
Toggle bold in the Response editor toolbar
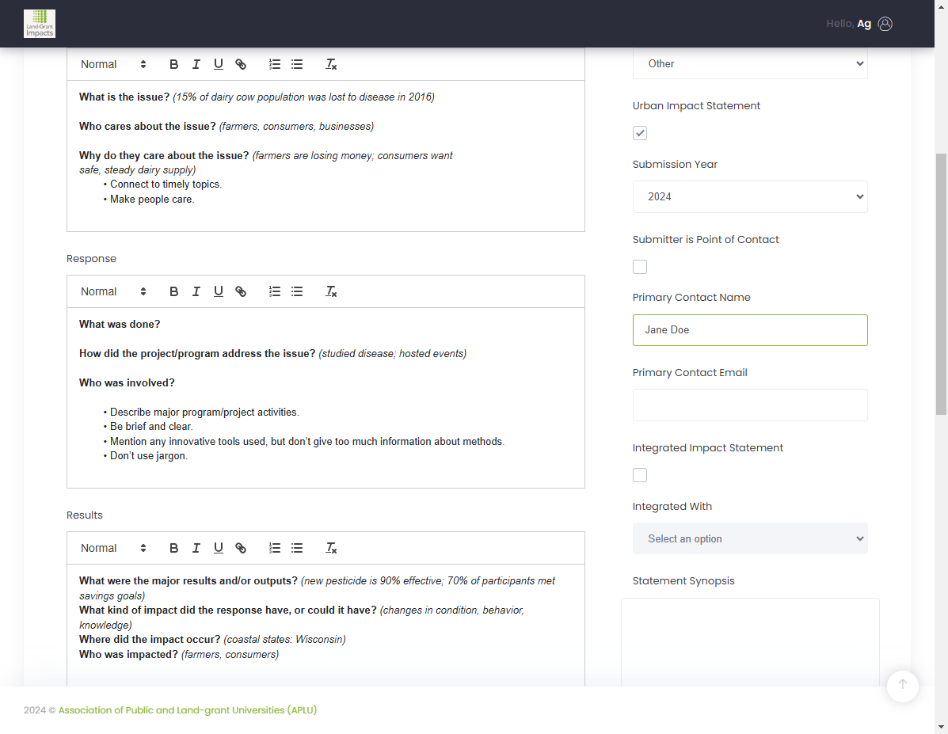point(173,291)
